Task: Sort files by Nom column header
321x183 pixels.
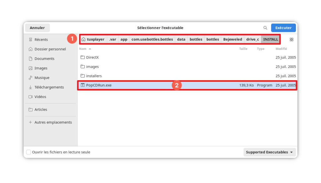Action: point(83,49)
